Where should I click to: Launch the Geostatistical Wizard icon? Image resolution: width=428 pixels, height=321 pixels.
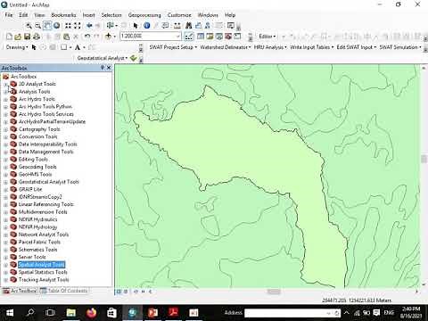(x=134, y=58)
